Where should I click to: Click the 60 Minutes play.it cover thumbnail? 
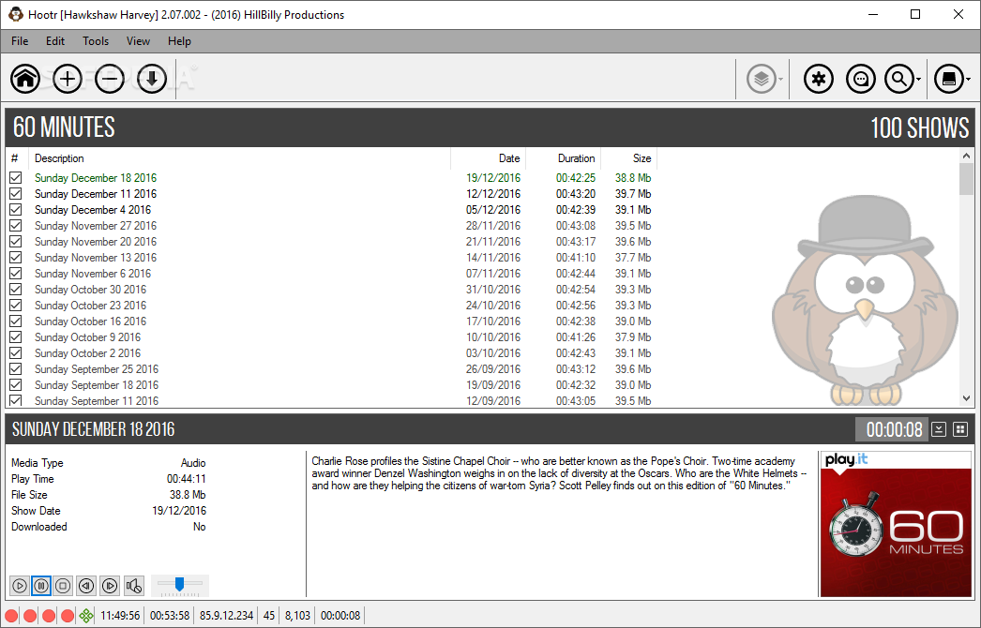pyautogui.click(x=896, y=524)
